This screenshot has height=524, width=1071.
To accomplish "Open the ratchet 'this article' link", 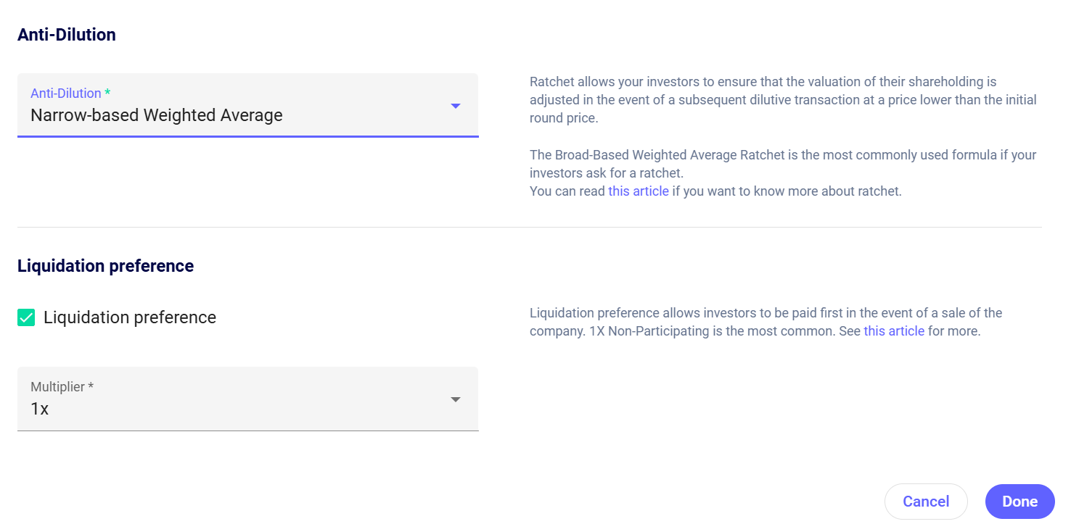I will pos(639,192).
